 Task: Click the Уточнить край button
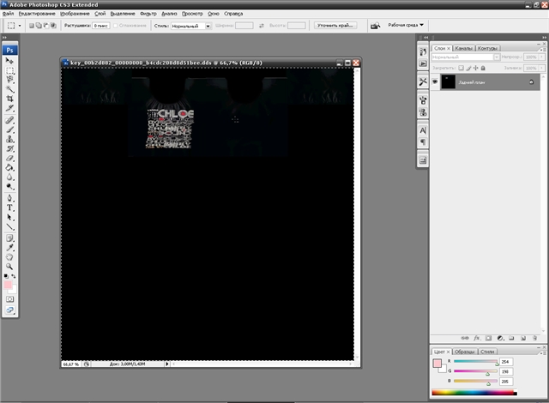tap(335, 26)
